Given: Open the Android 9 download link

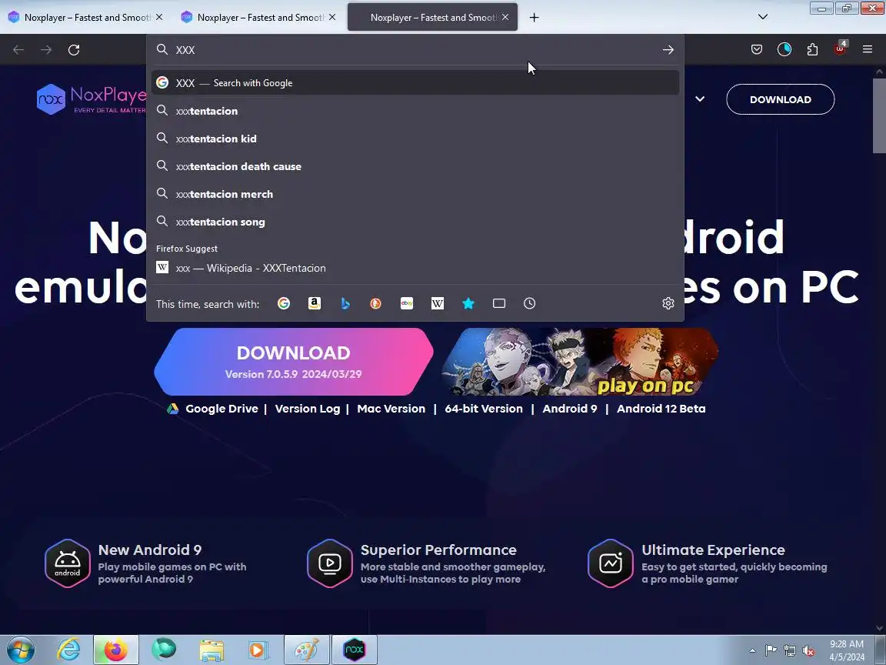Looking at the screenshot, I should [570, 409].
